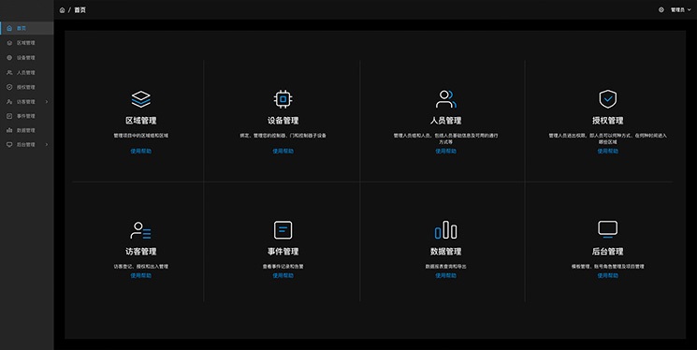Click description 绑定、管理您的控制器、门和控制器子设备
Screen dimensions: 697x350
tap(283, 136)
